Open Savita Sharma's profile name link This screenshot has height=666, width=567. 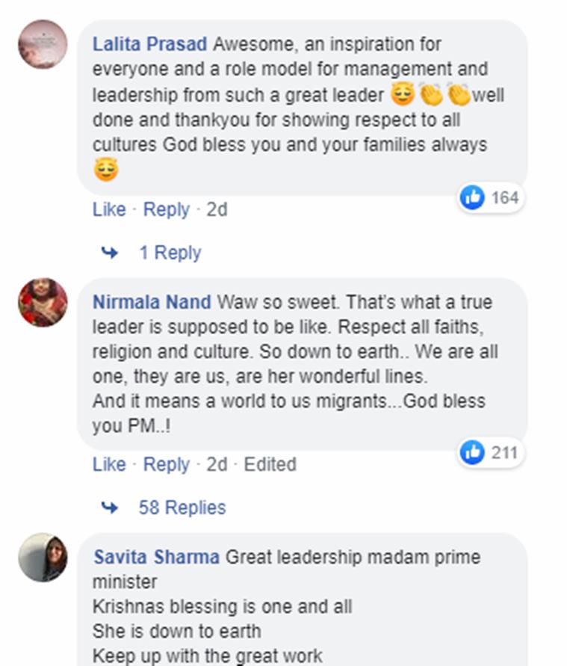tap(157, 558)
